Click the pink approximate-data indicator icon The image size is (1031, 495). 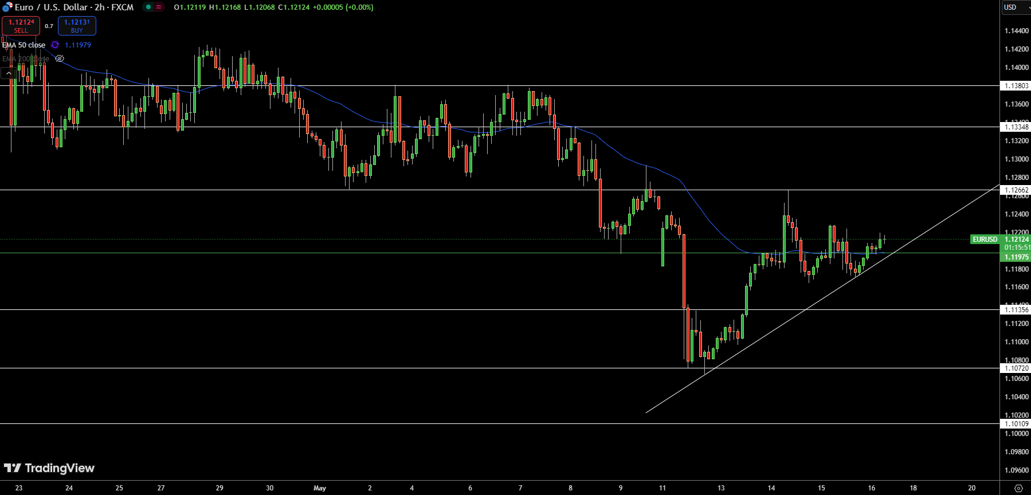159,7
